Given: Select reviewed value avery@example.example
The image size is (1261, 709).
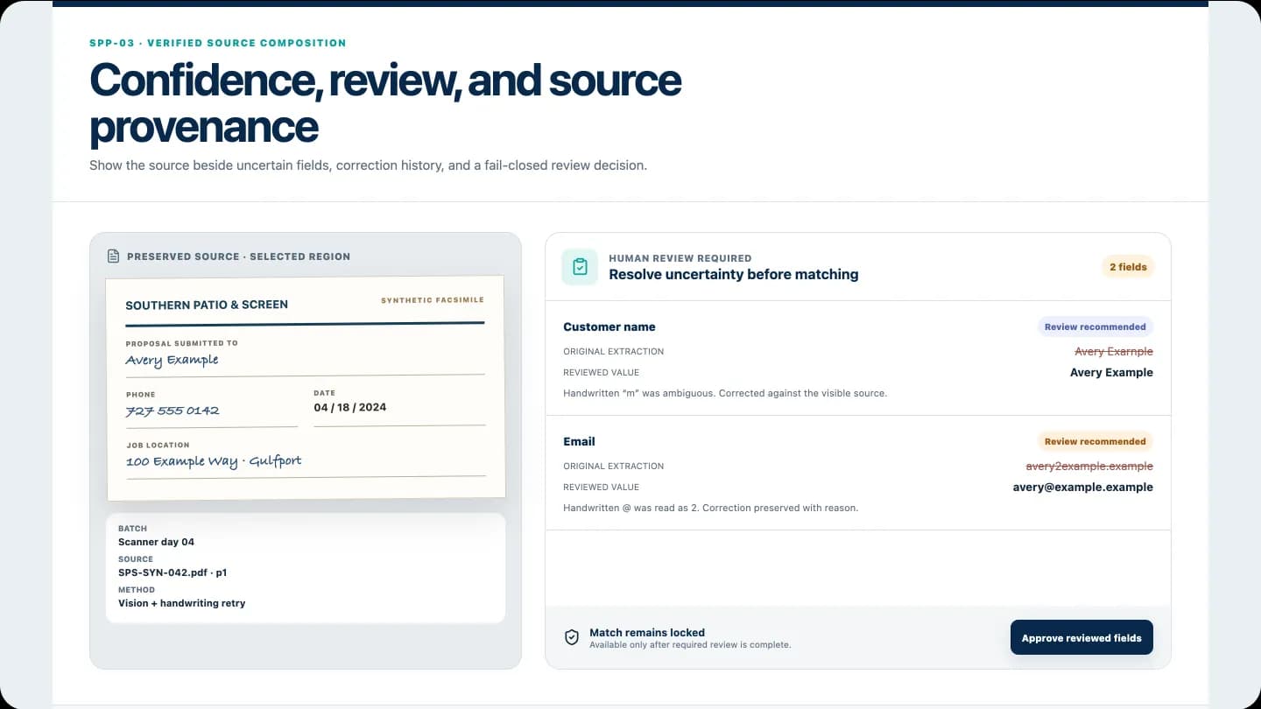Looking at the screenshot, I should pos(1083,487).
